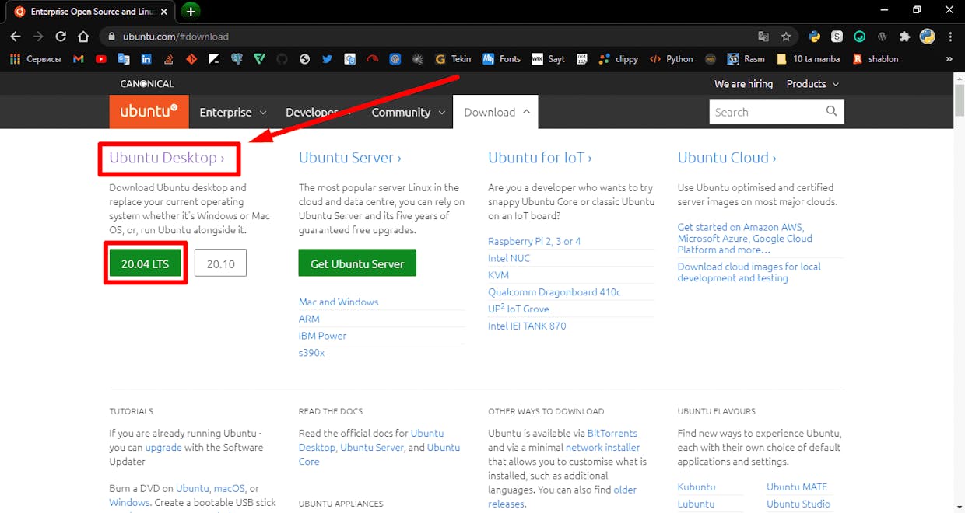
Task: Open the Wix Sayt bookmark
Action: (549, 58)
